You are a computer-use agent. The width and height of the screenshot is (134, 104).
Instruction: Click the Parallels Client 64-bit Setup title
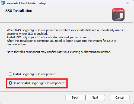tap(26, 3)
